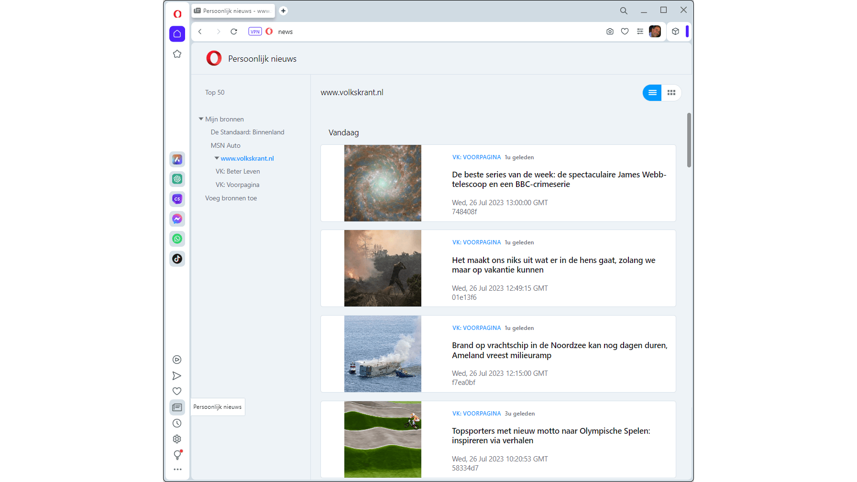Take a snapshot with camera icon
857x482 pixels.
[x=610, y=32]
